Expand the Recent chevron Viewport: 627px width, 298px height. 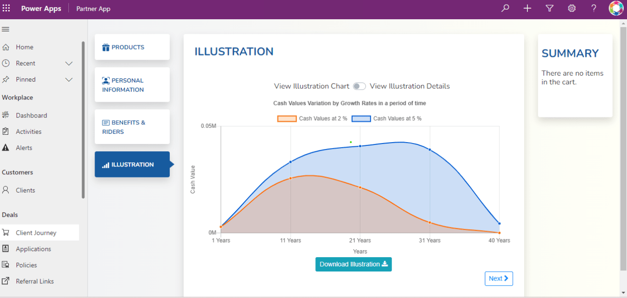[69, 63]
